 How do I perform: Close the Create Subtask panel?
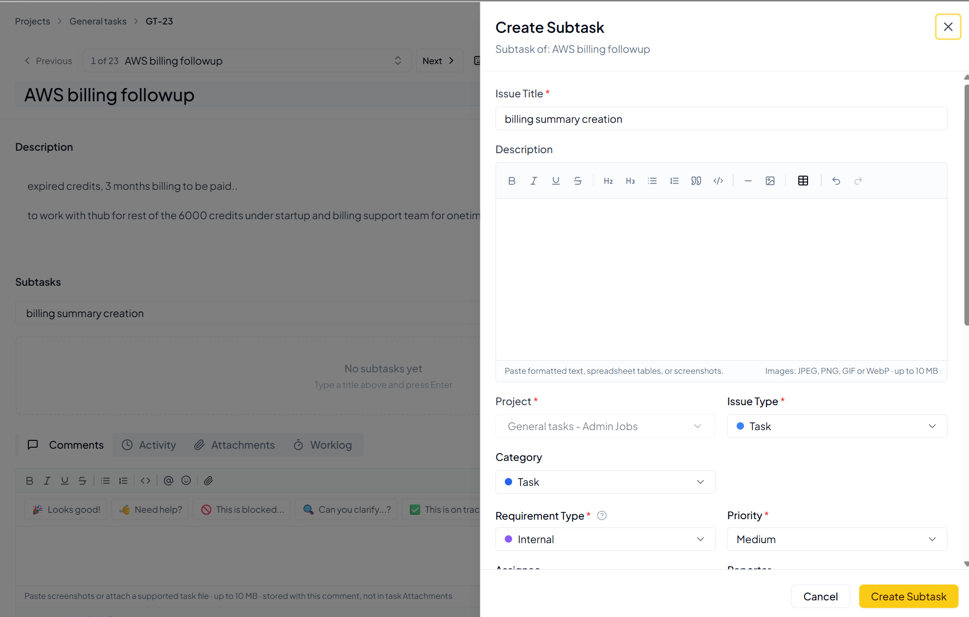tap(948, 27)
